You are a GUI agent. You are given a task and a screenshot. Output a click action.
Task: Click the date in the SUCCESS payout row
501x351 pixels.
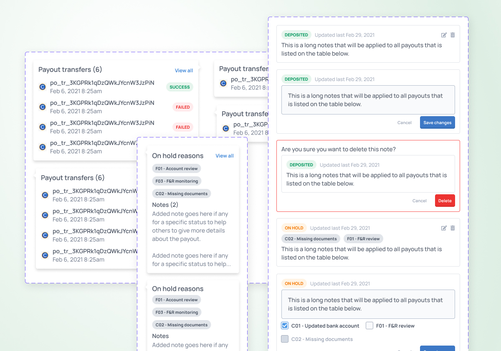(76, 91)
